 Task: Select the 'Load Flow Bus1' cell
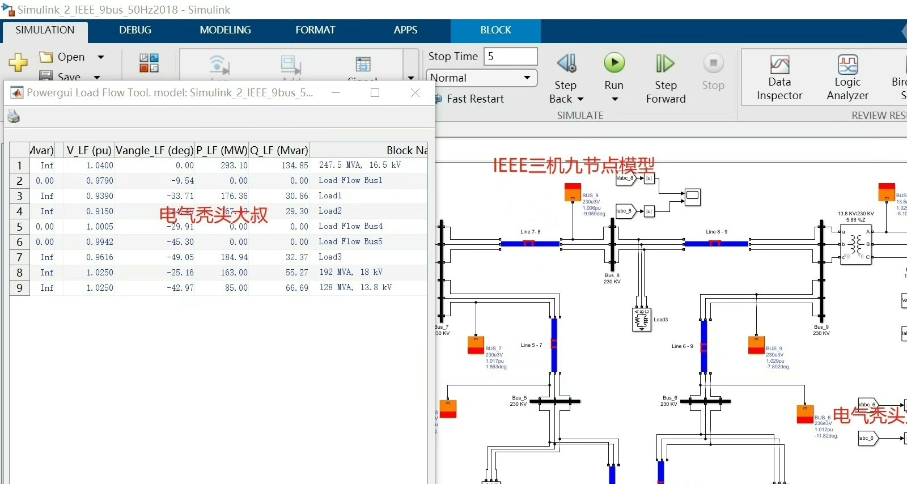click(369, 181)
